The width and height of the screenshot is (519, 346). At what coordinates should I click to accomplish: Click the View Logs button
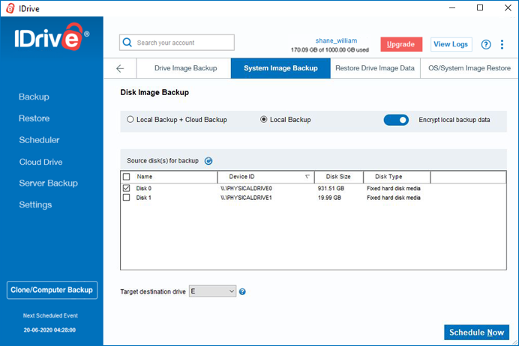coord(451,44)
